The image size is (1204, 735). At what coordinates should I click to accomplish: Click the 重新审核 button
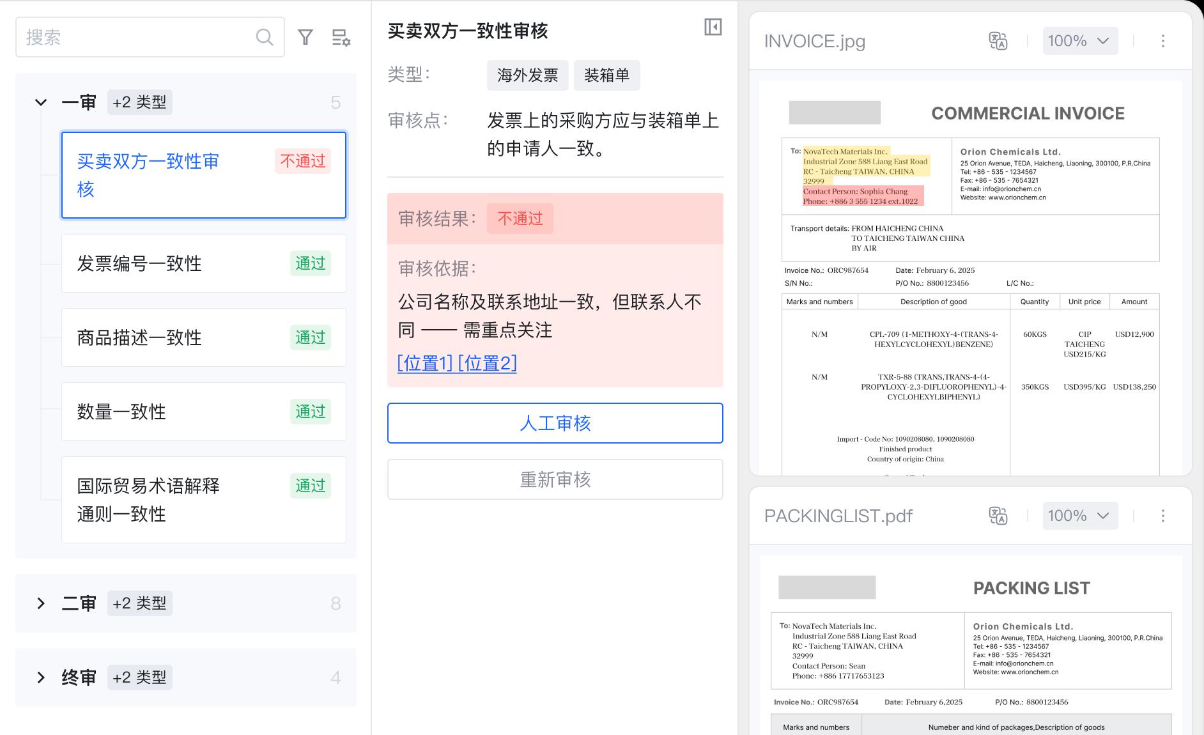click(x=555, y=479)
